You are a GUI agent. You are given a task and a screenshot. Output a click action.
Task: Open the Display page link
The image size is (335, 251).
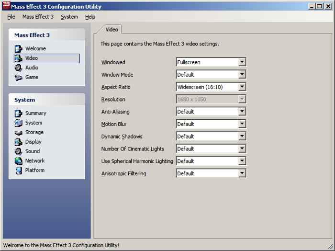click(33, 142)
